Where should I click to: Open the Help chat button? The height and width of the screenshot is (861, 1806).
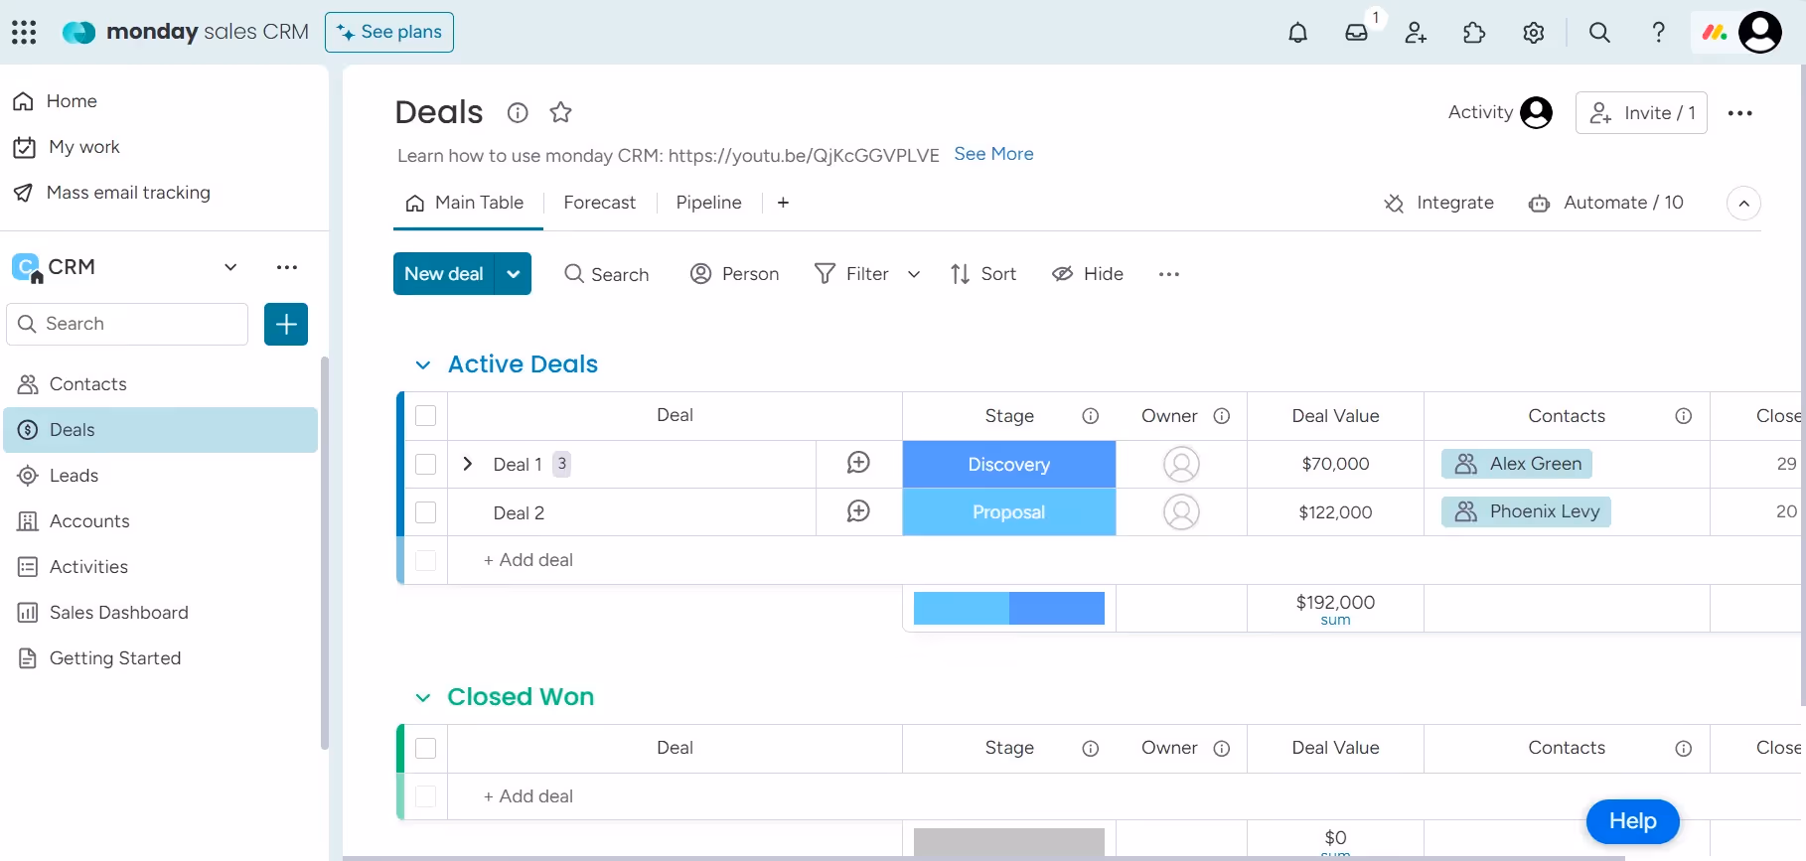[x=1632, y=821]
